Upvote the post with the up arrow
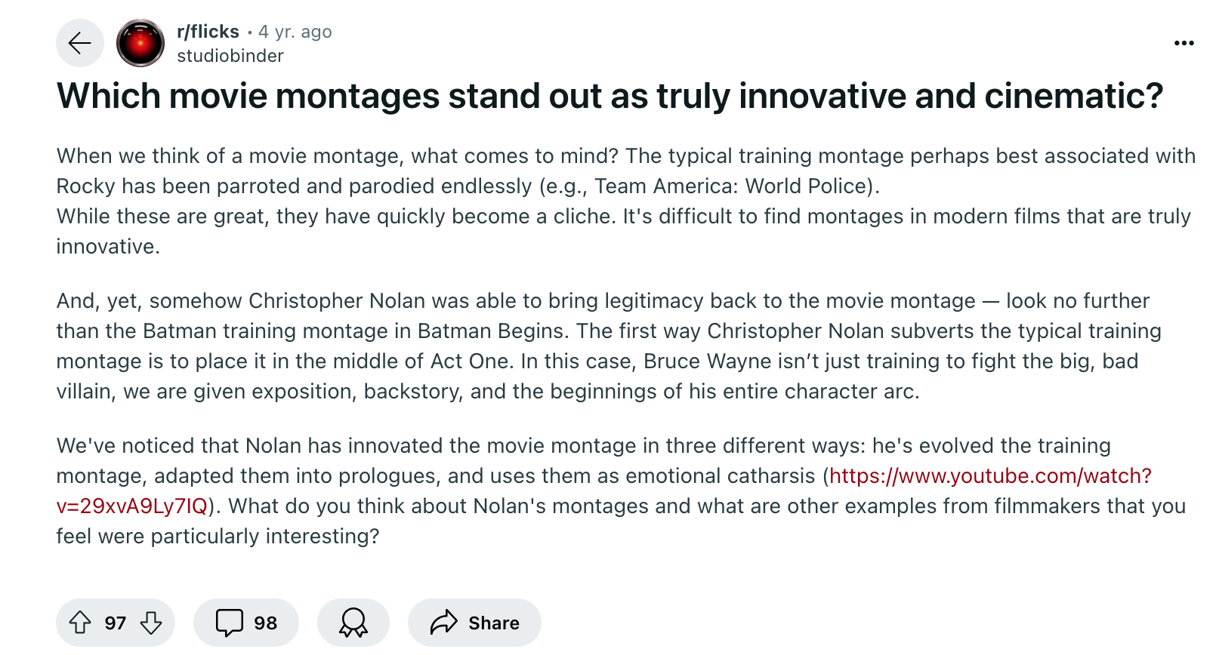 click(80, 623)
